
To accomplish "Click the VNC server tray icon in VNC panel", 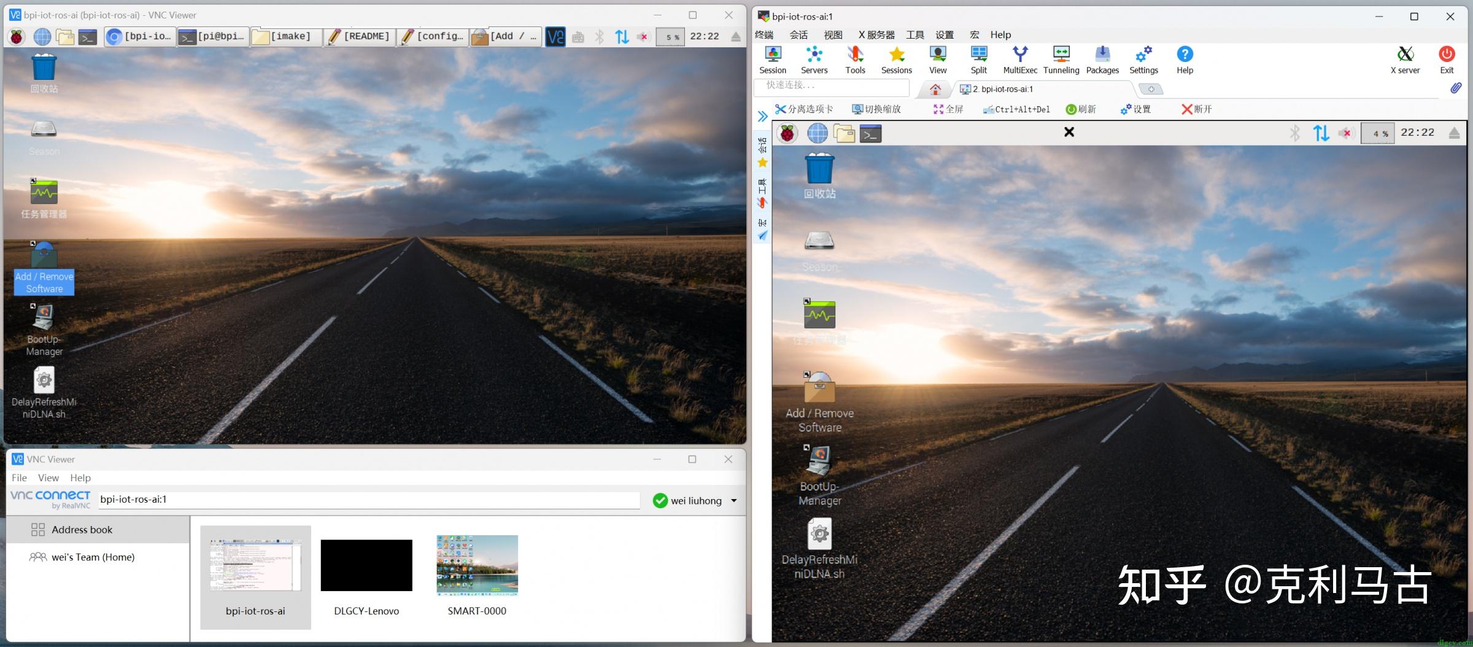I will coord(555,37).
